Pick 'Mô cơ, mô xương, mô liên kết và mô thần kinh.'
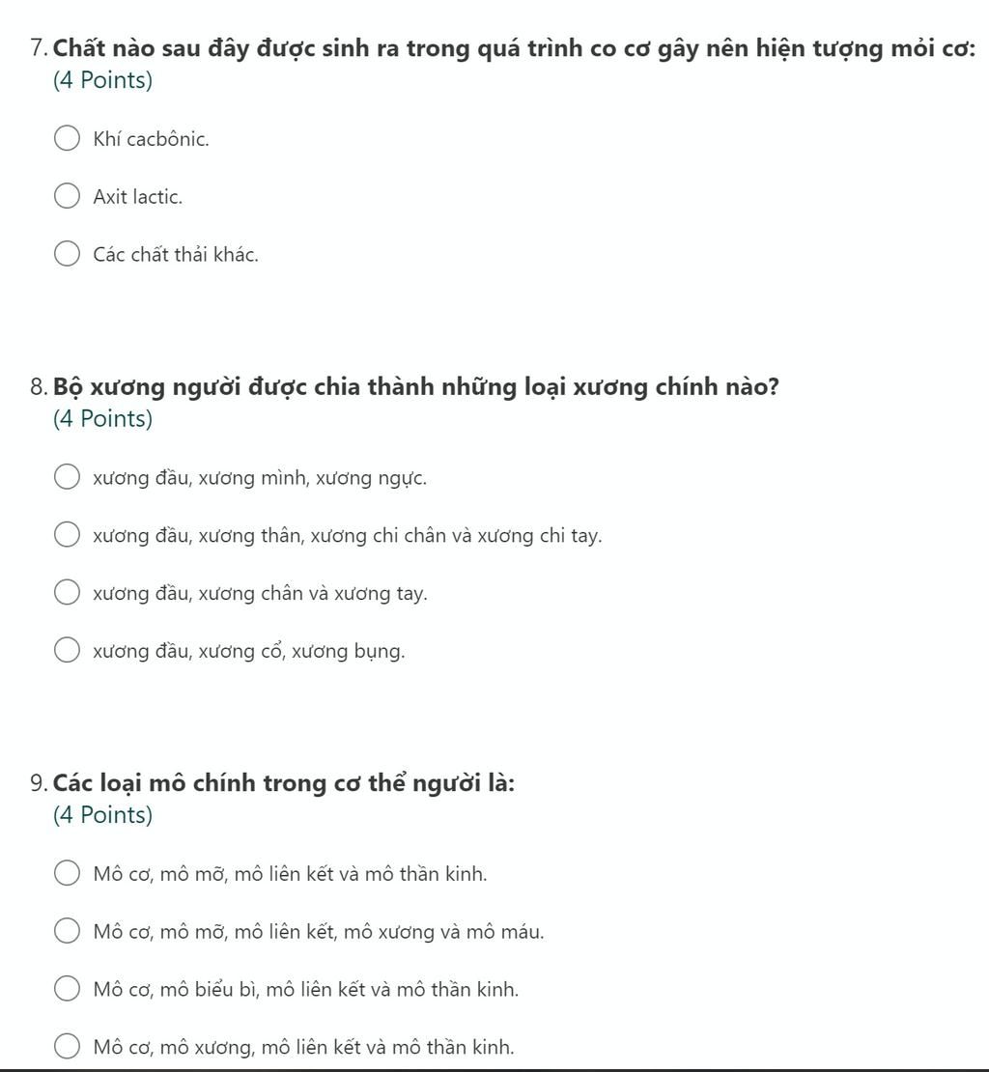Screen dimensions: 989x1072 [x=67, y=1047]
